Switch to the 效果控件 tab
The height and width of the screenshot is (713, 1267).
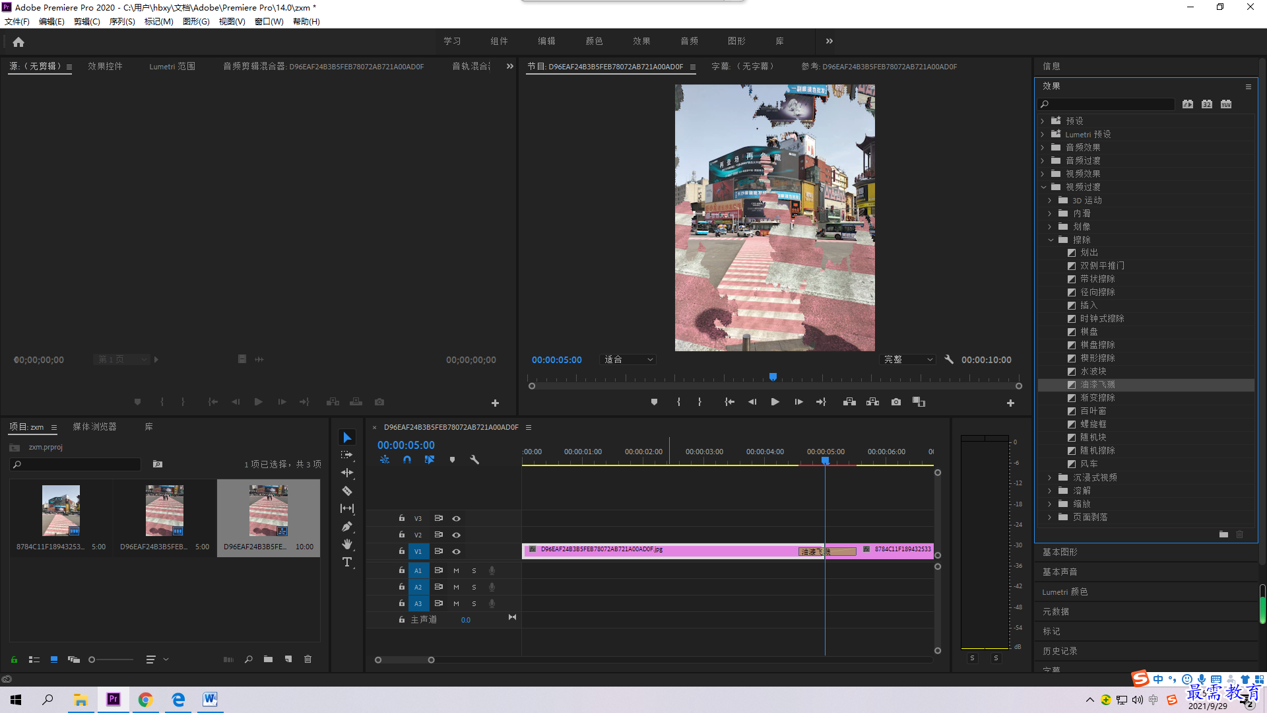[x=105, y=66]
